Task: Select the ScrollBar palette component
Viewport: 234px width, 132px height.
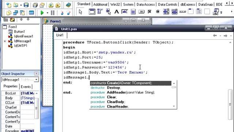Action: [182, 11]
